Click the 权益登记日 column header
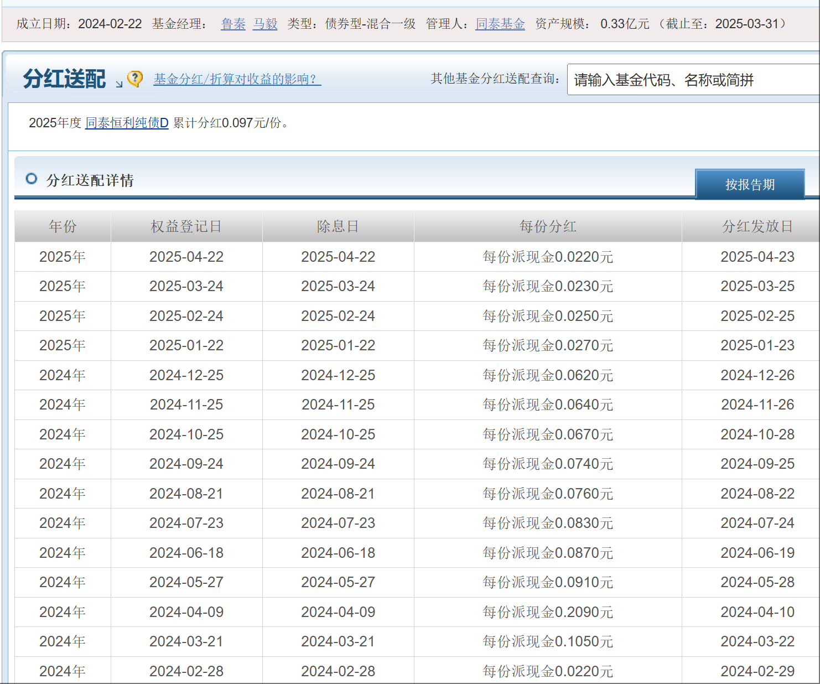 [x=186, y=226]
